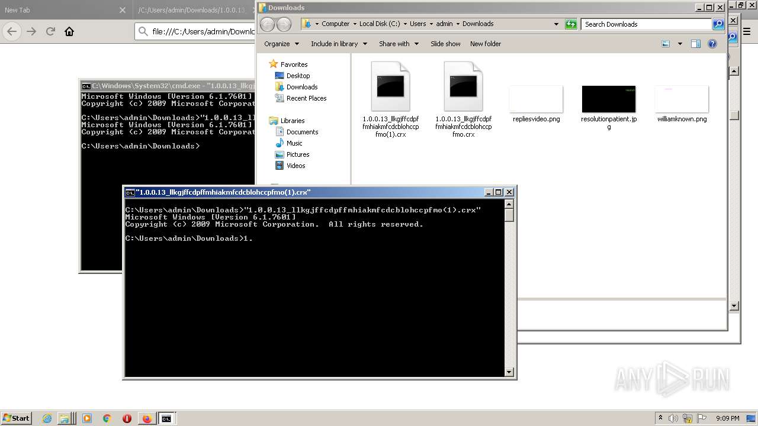Viewport: 758px width, 426px height.
Task: Click admin in the breadcrumb path
Action: tap(444, 24)
